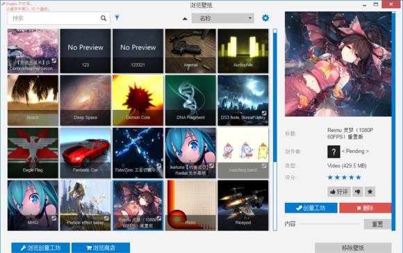Click the large Reimu preview image

(338, 64)
